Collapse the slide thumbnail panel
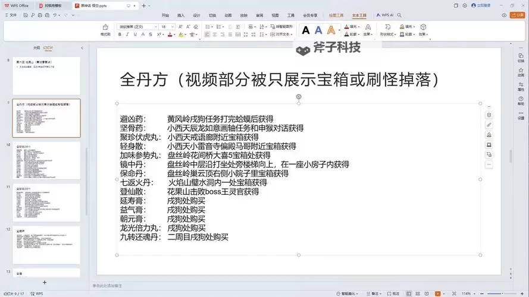Viewport: 529px width, 297px height. (x=82, y=48)
